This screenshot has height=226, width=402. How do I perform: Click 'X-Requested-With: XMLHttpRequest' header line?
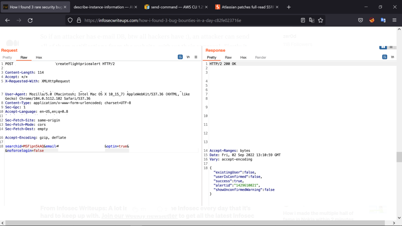(x=38, y=81)
